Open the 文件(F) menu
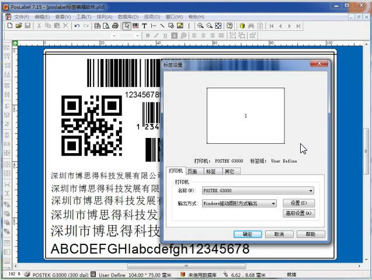 tap(22, 17)
